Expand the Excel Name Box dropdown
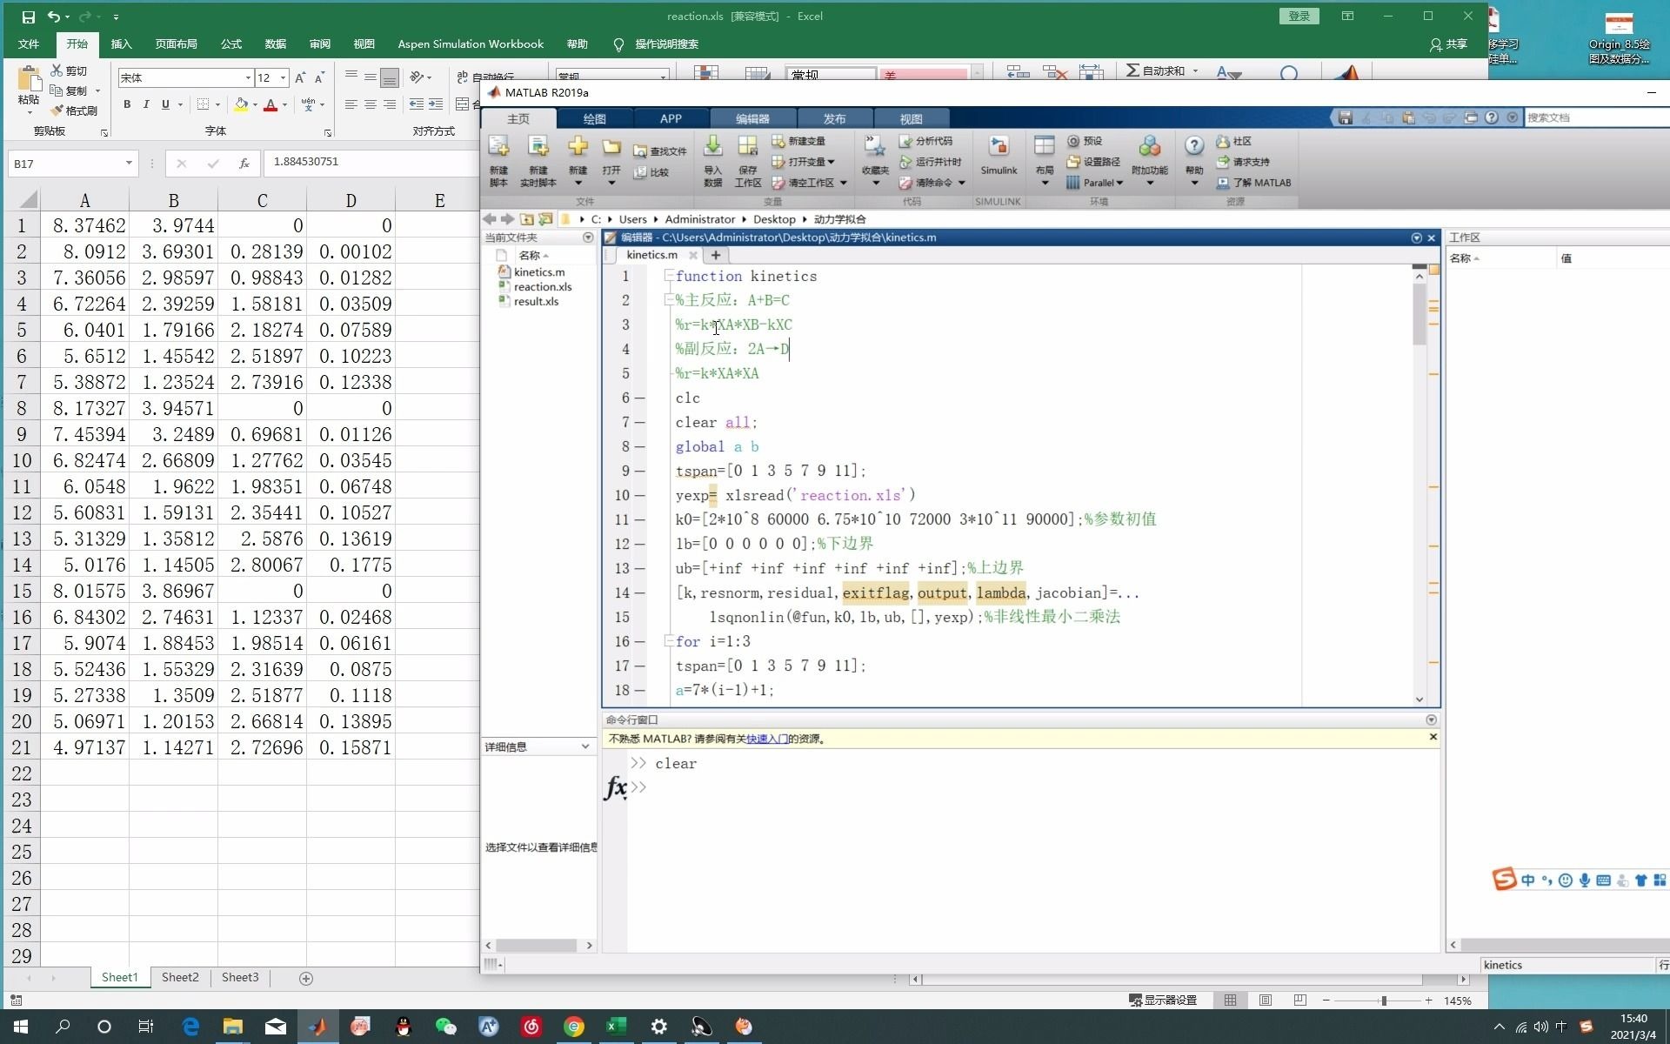 [129, 164]
